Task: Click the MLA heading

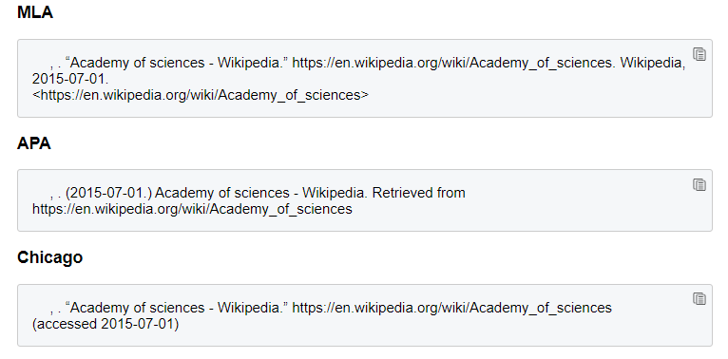Action: click(35, 12)
